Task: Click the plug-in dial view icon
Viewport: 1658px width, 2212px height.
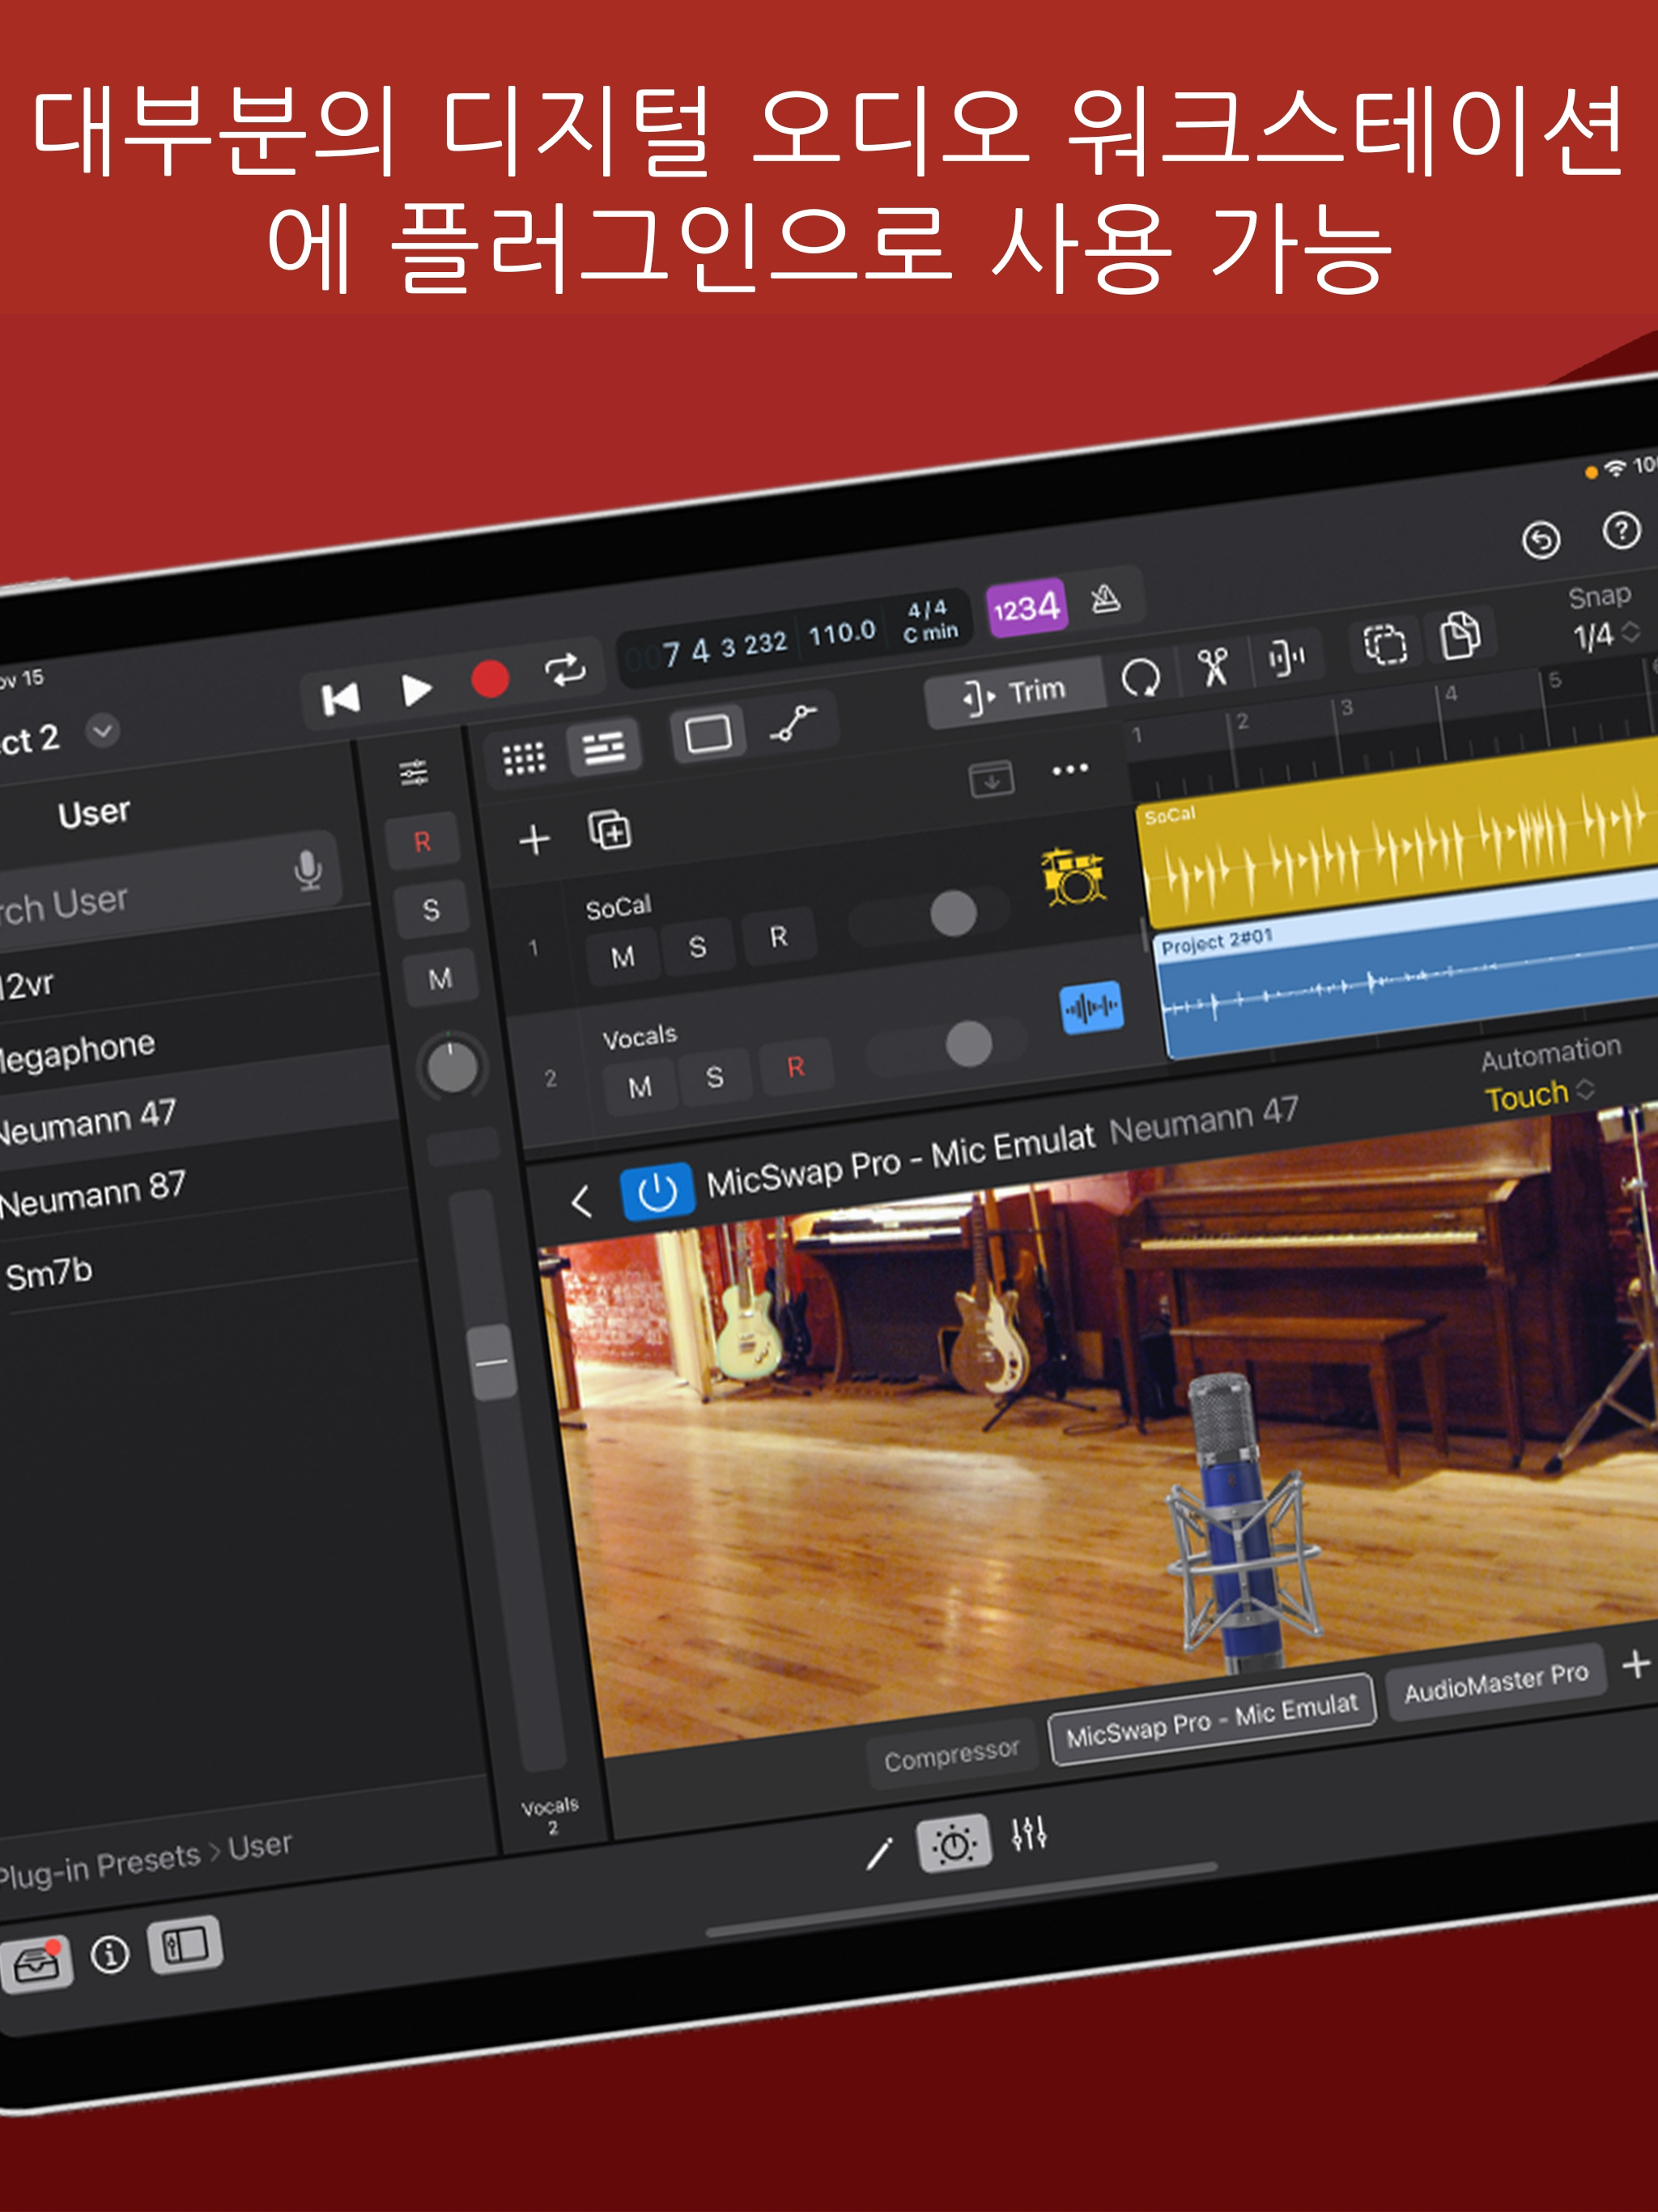Action: [954, 1843]
